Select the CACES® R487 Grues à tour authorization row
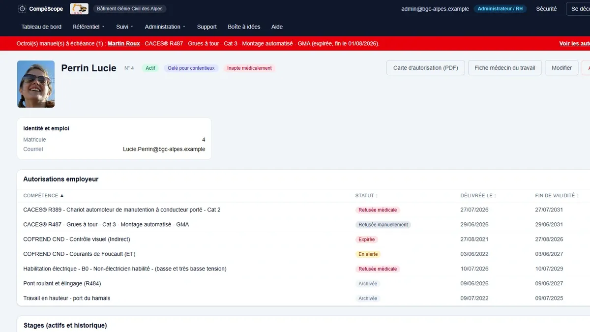The width and height of the screenshot is (590, 332). point(303,224)
